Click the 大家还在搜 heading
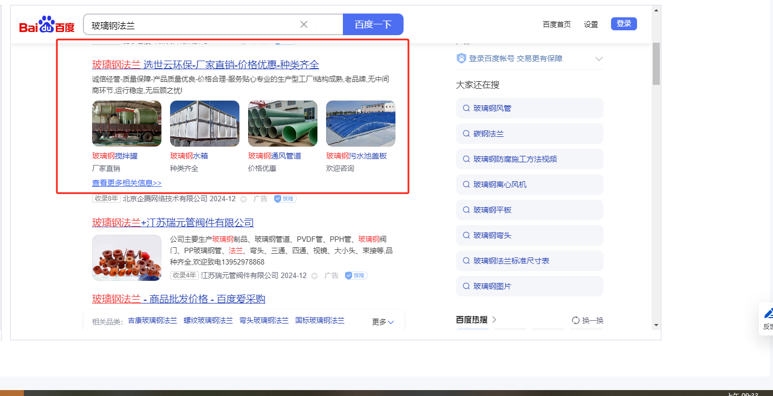Image resolution: width=773 pixels, height=396 pixels. (x=478, y=85)
